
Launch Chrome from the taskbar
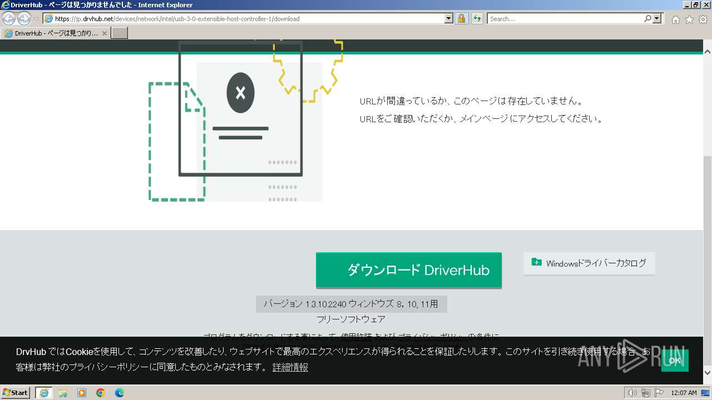pos(101,393)
